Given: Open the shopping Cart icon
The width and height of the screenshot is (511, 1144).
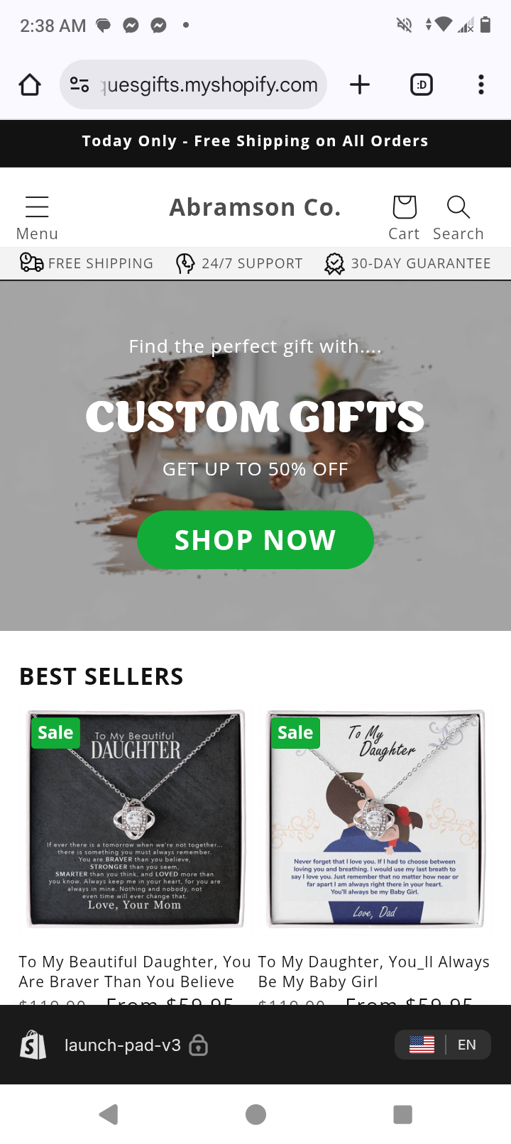Looking at the screenshot, I should [x=404, y=207].
